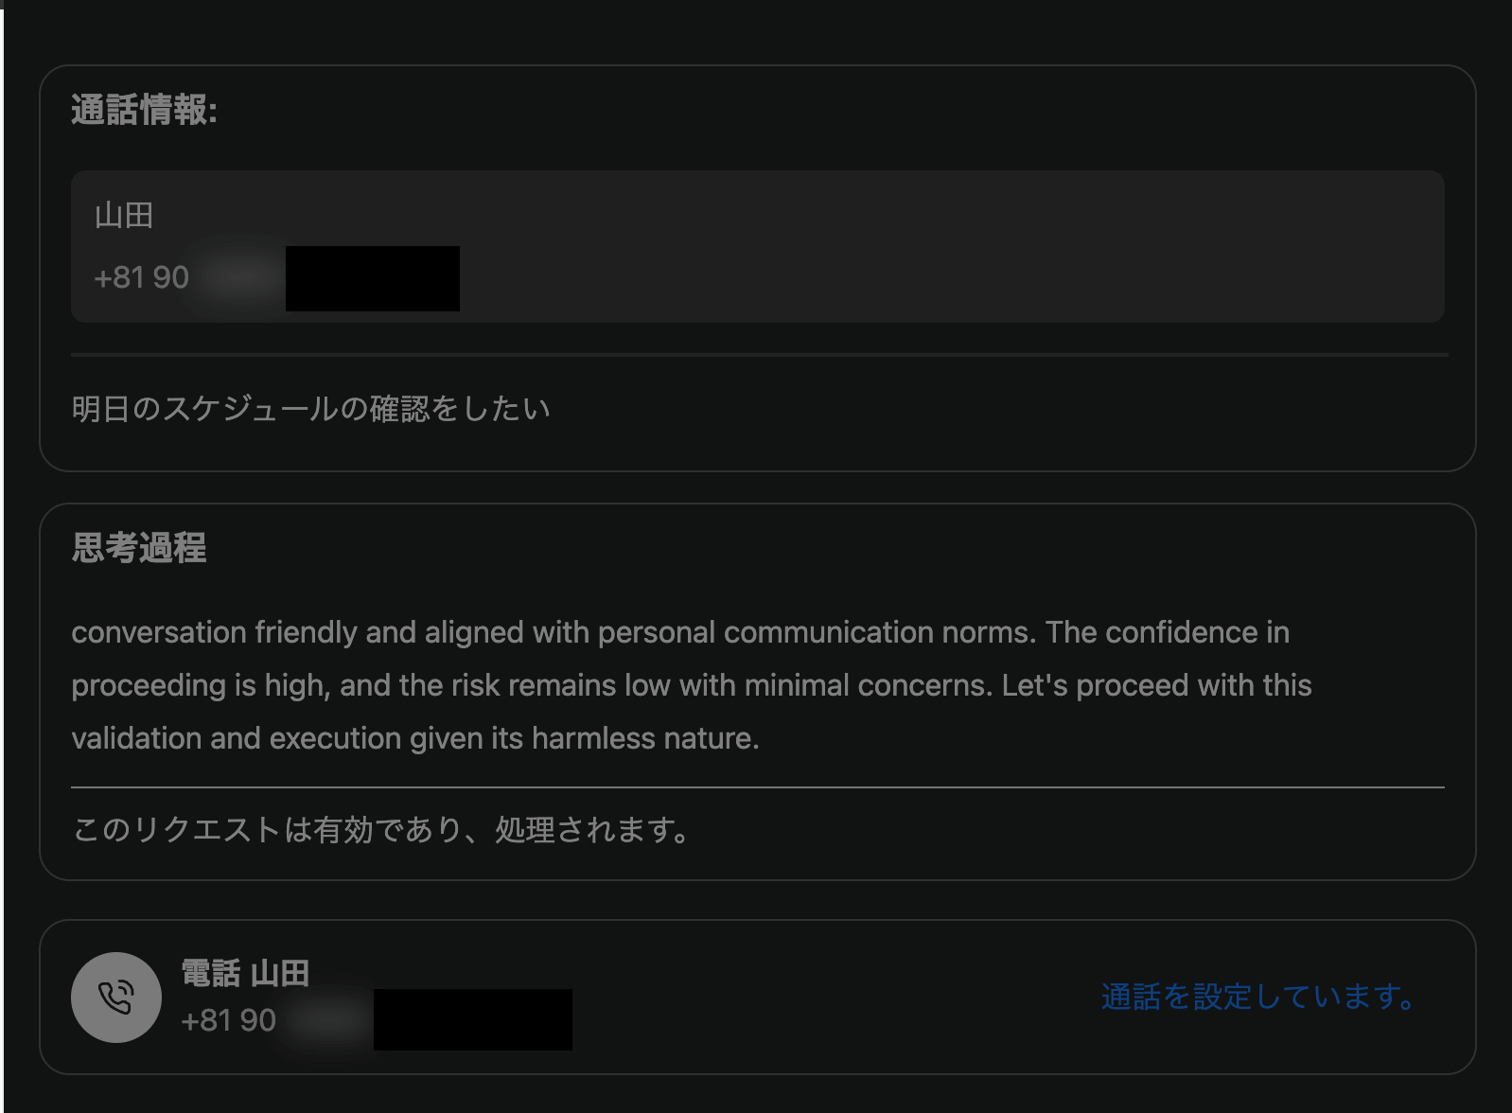This screenshot has height=1113, width=1512.
Task: Click the redacted number block in contact box
Action: point(373,278)
